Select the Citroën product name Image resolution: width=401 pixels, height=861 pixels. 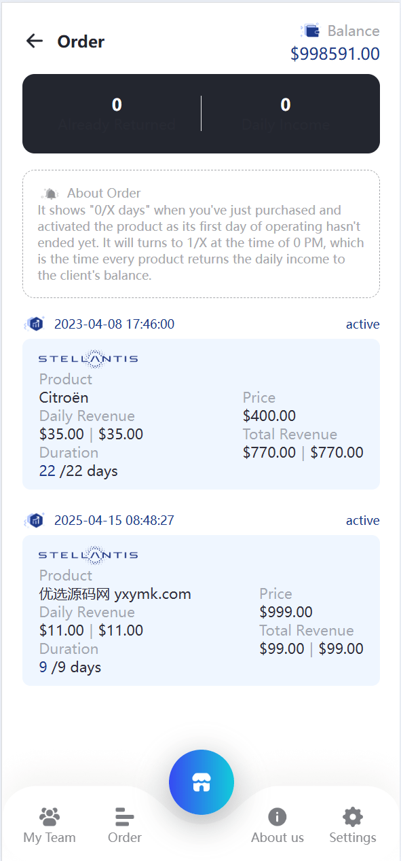(x=64, y=398)
